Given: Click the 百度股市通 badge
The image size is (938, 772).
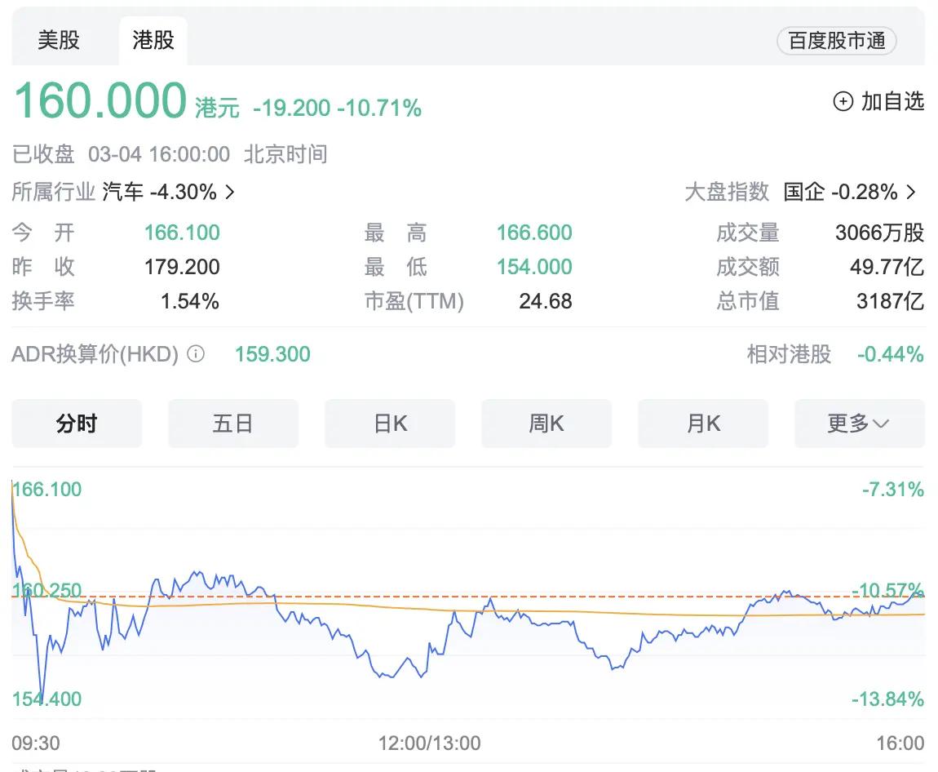Looking at the screenshot, I should (x=837, y=41).
